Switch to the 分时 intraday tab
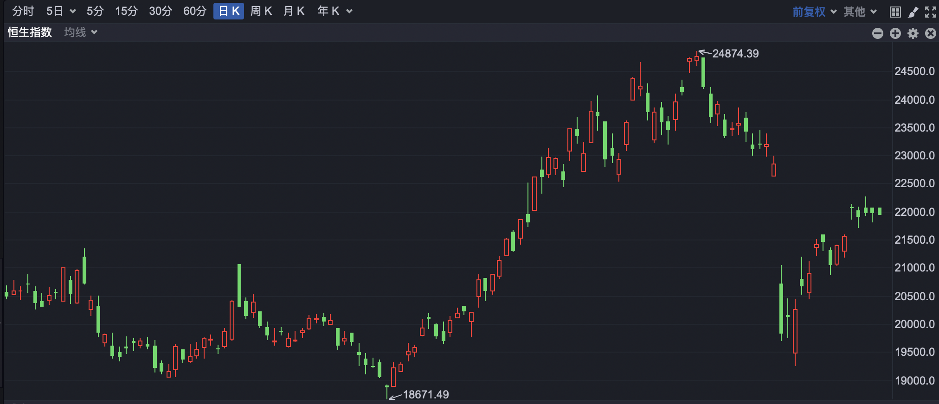Viewport: 939px width, 404px height. (x=23, y=11)
